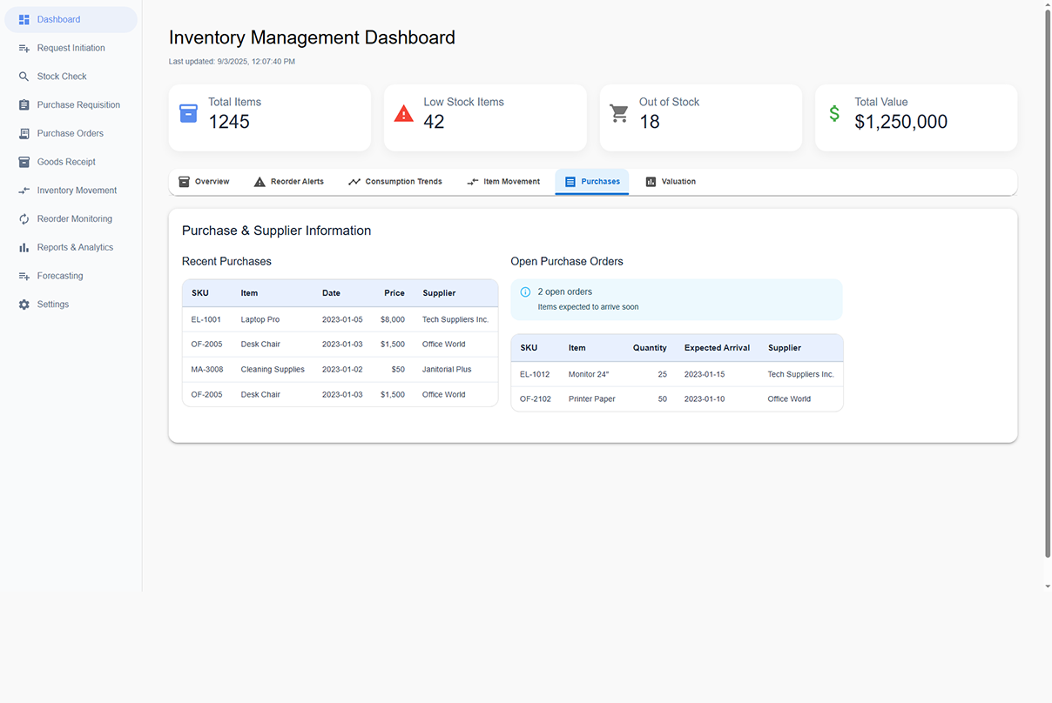This screenshot has height=703, width=1052.
Task: Open Reorder Monitoring in the sidebar
Action: [71, 219]
